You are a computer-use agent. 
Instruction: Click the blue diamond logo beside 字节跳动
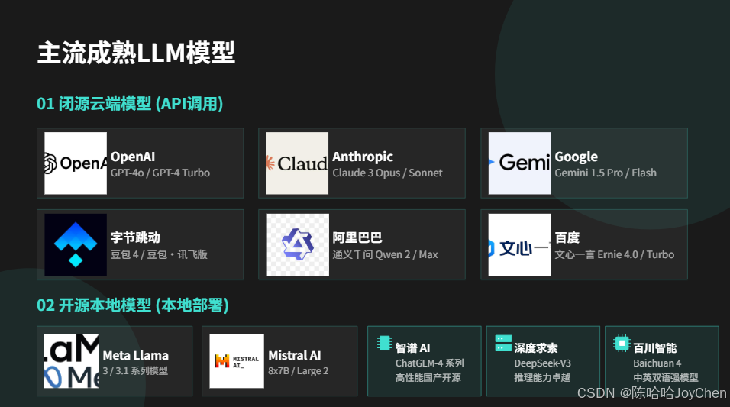click(x=76, y=244)
